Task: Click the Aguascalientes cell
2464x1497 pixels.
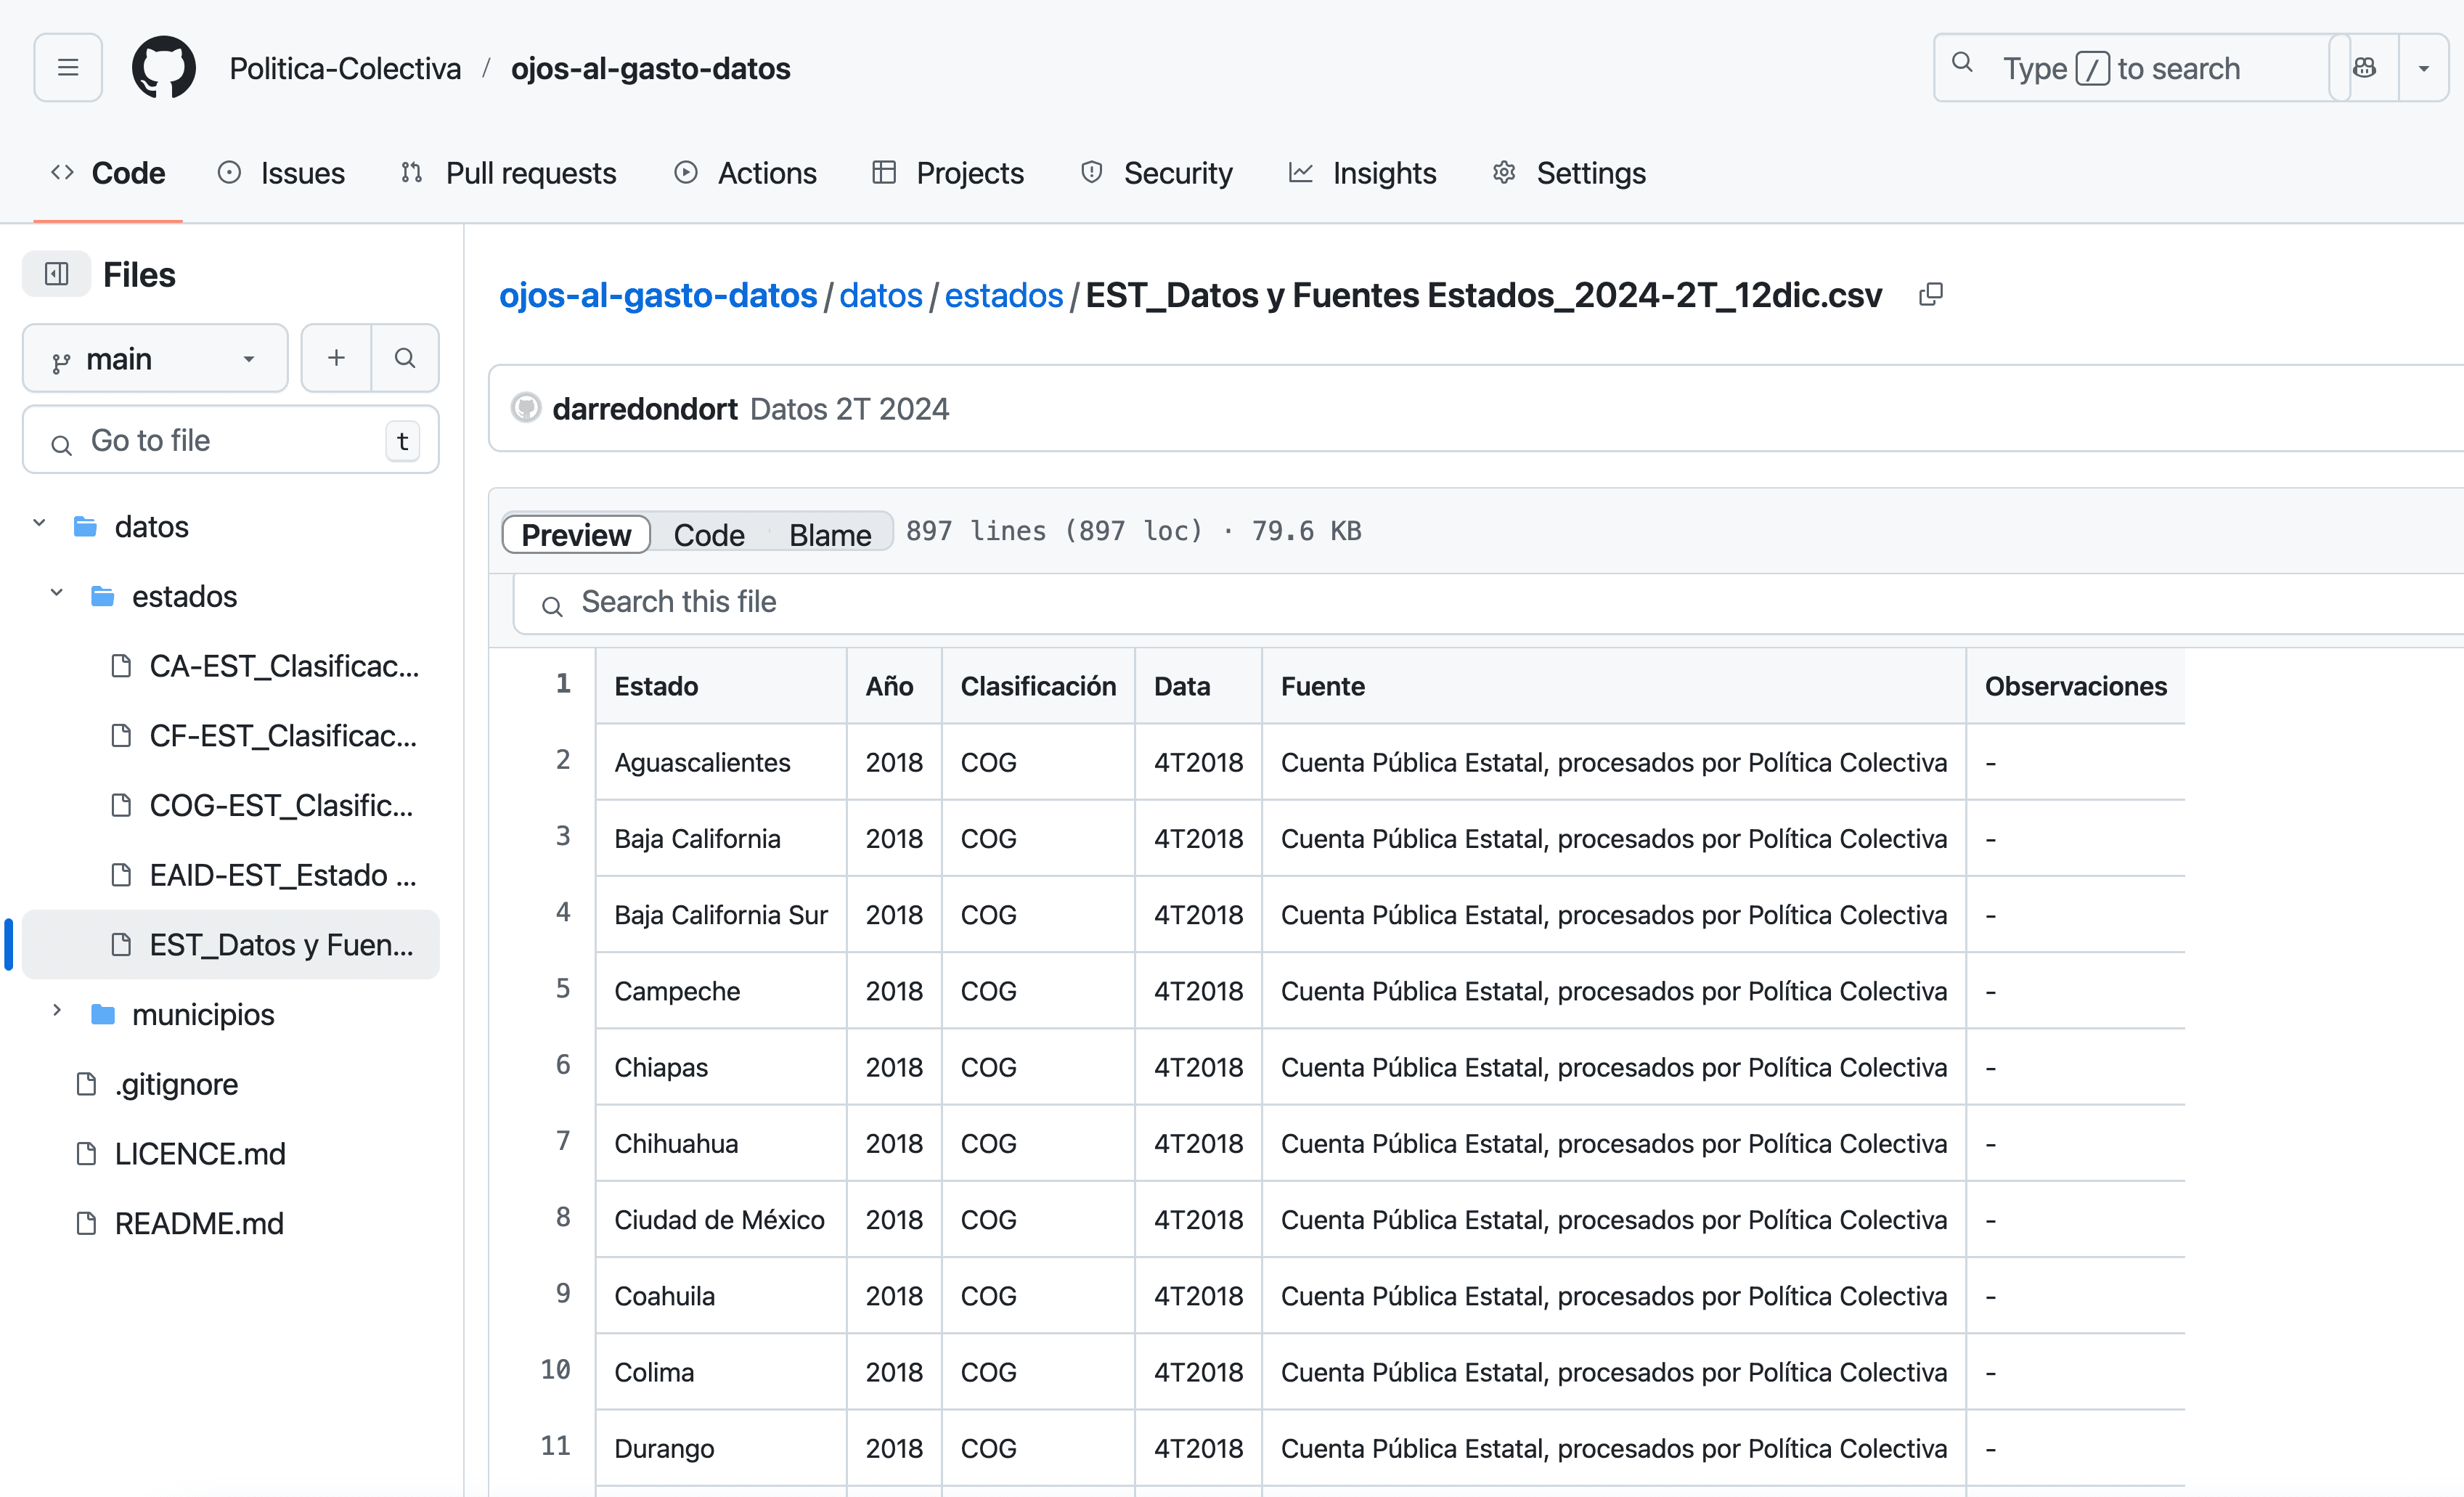Action: tap(721, 762)
